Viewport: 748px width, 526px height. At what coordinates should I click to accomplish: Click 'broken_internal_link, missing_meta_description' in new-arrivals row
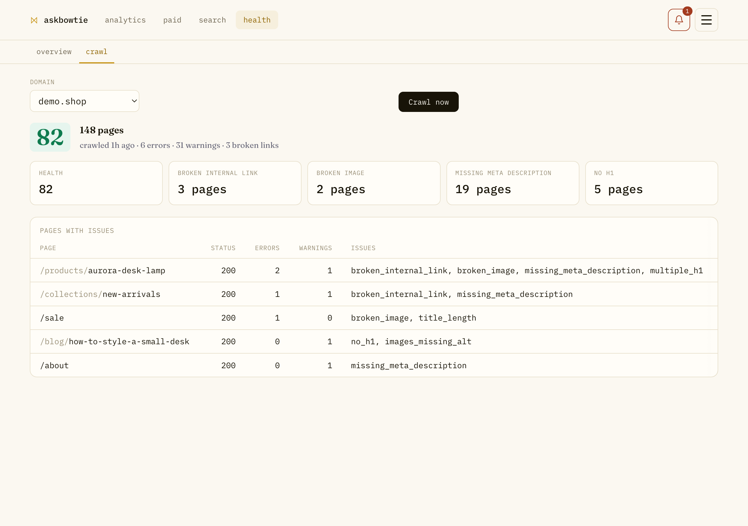pos(462,294)
